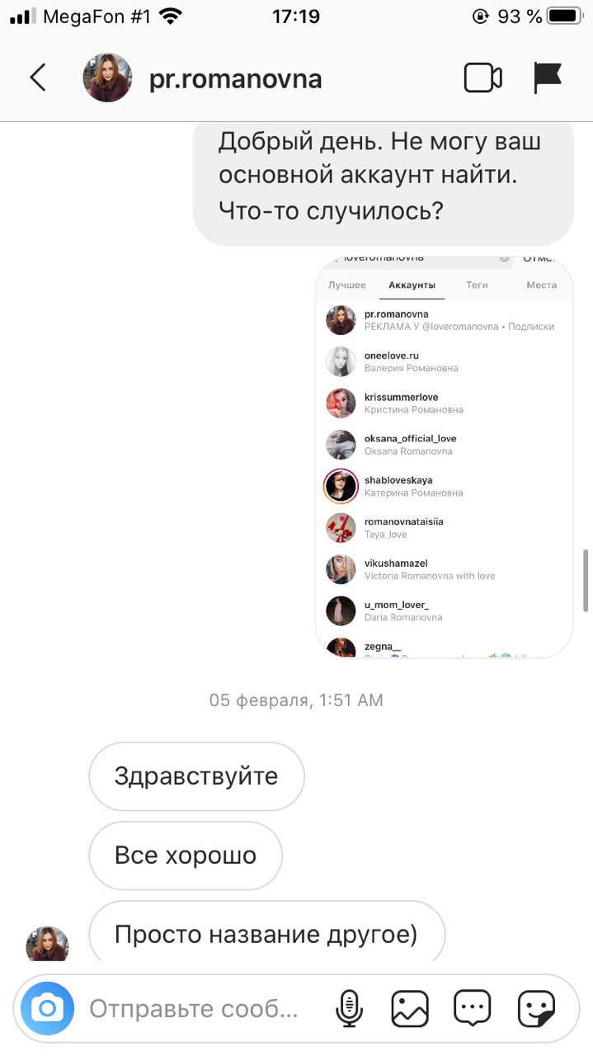Open the shared search screenshot image
The width and height of the screenshot is (593, 1056).
[x=445, y=457]
